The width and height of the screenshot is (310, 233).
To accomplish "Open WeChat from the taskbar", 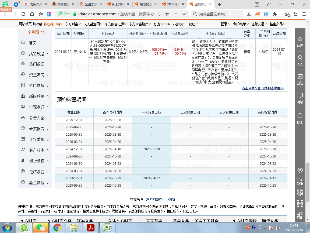I will pos(41,228).
